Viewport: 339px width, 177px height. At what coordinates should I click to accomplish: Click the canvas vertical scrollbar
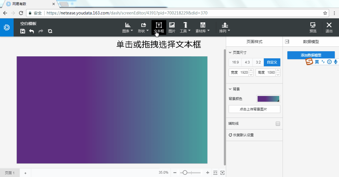tap(225, 107)
